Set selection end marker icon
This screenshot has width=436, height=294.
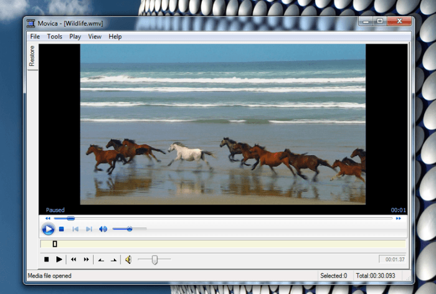[114, 260]
